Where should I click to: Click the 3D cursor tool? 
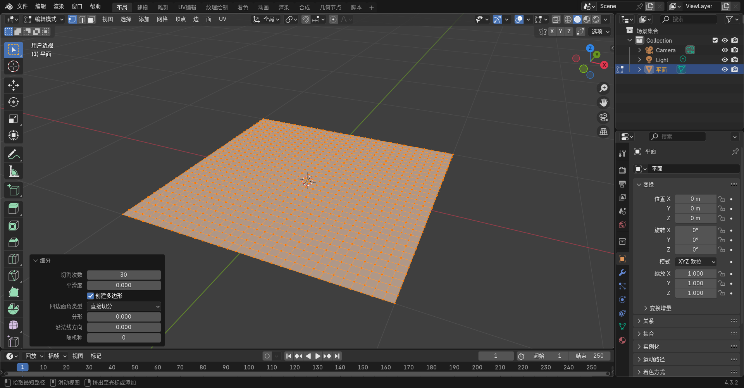pyautogui.click(x=14, y=67)
